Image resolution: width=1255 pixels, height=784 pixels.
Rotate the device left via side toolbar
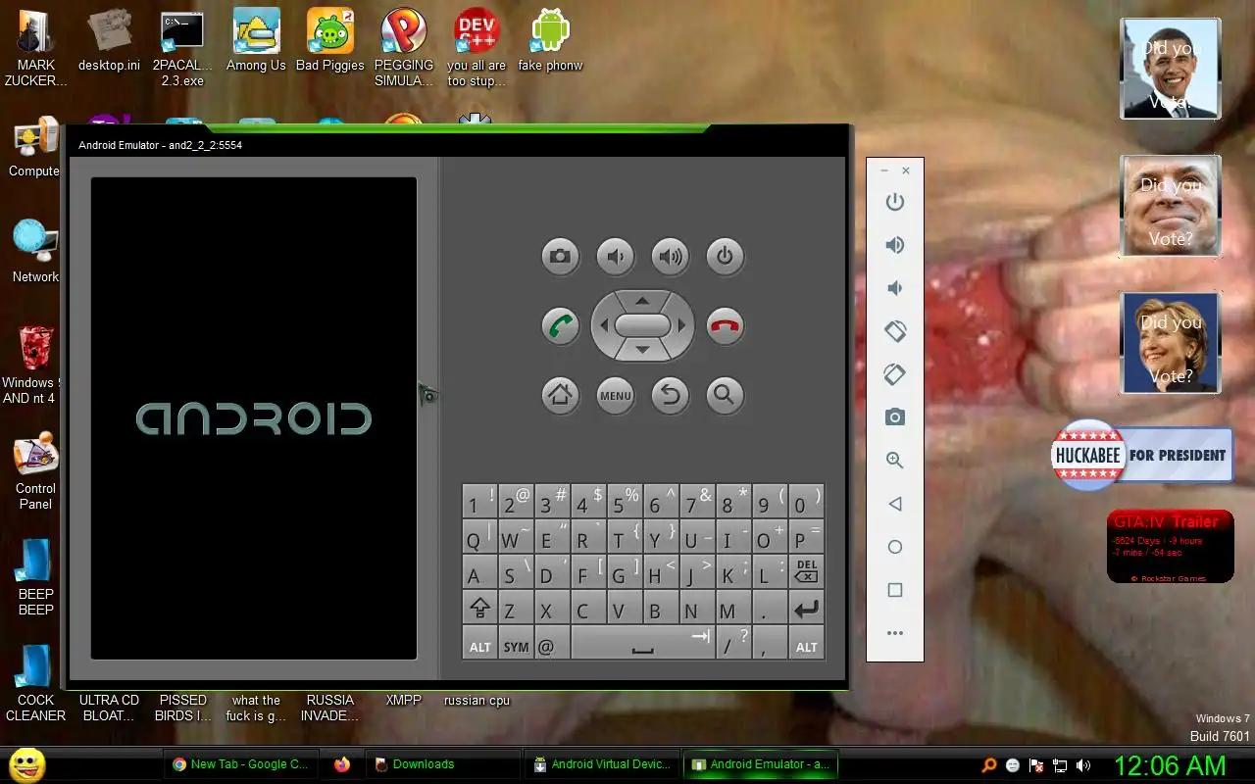894,331
